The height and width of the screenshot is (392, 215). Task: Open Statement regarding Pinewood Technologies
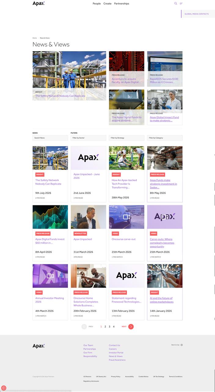pyautogui.click(x=126, y=300)
